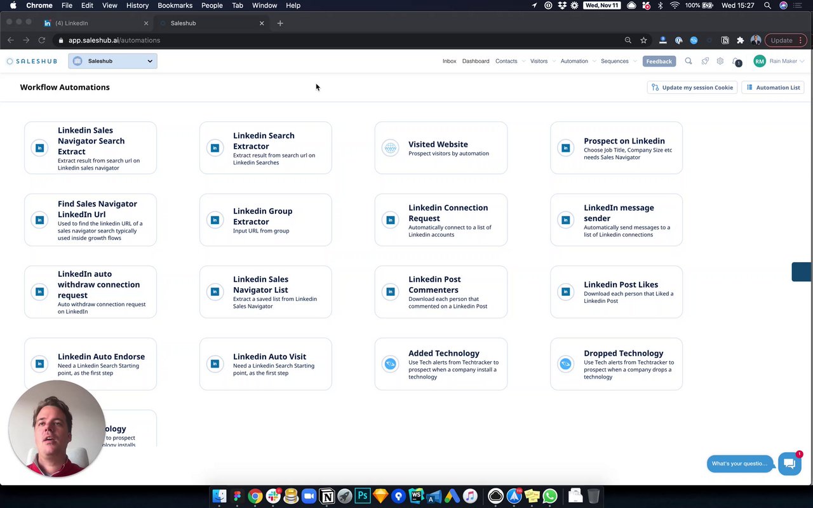Open the Linkedin Post Commenters automation
This screenshot has width=813, height=508.
pyautogui.click(x=441, y=291)
